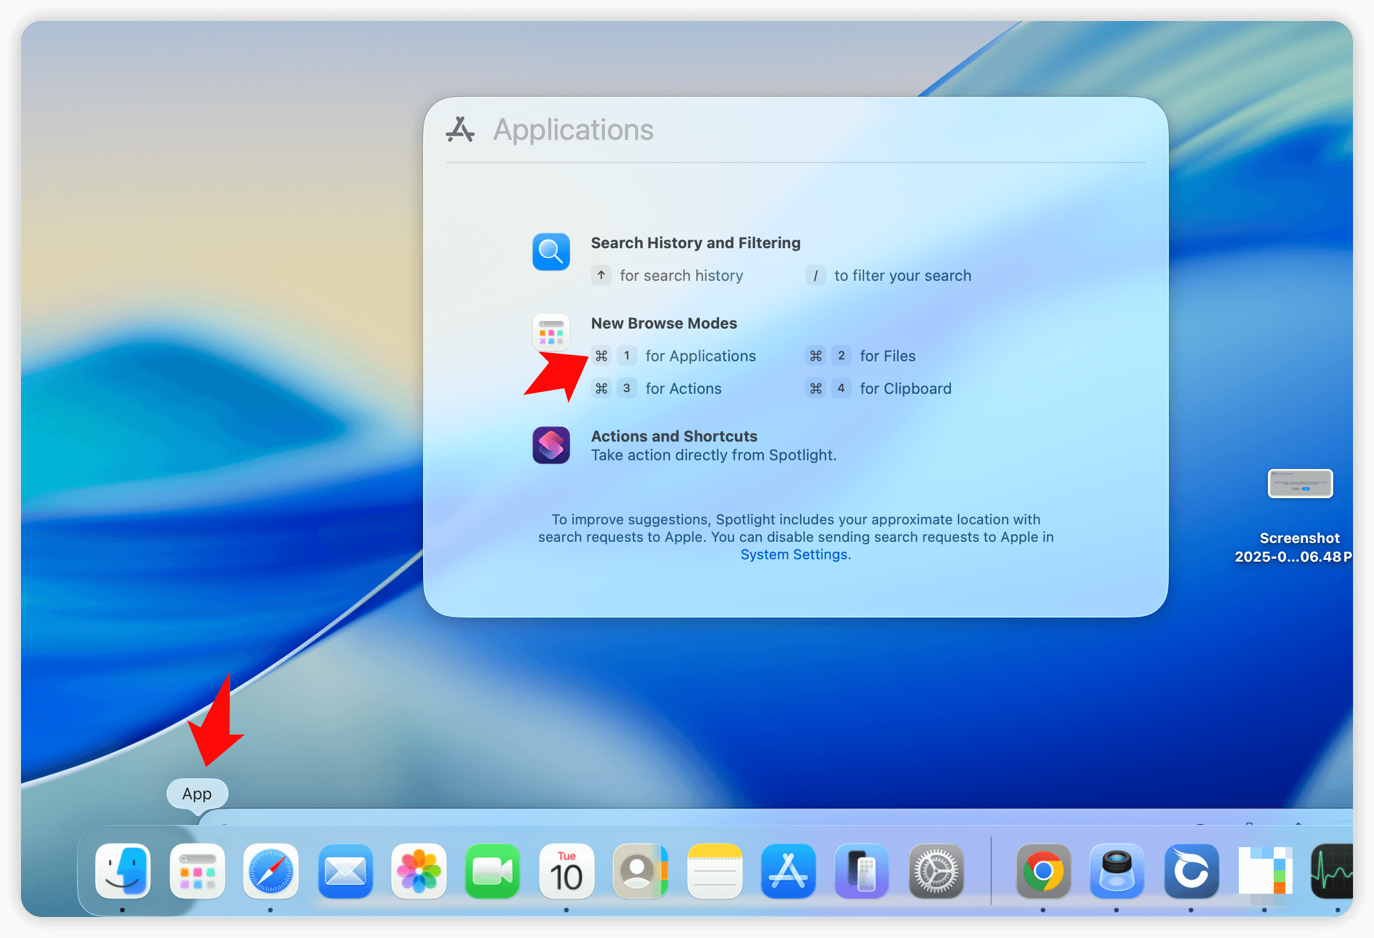Screen dimensions: 1374x938
Task: Click the App tooltip above the Dock
Action: 197,794
